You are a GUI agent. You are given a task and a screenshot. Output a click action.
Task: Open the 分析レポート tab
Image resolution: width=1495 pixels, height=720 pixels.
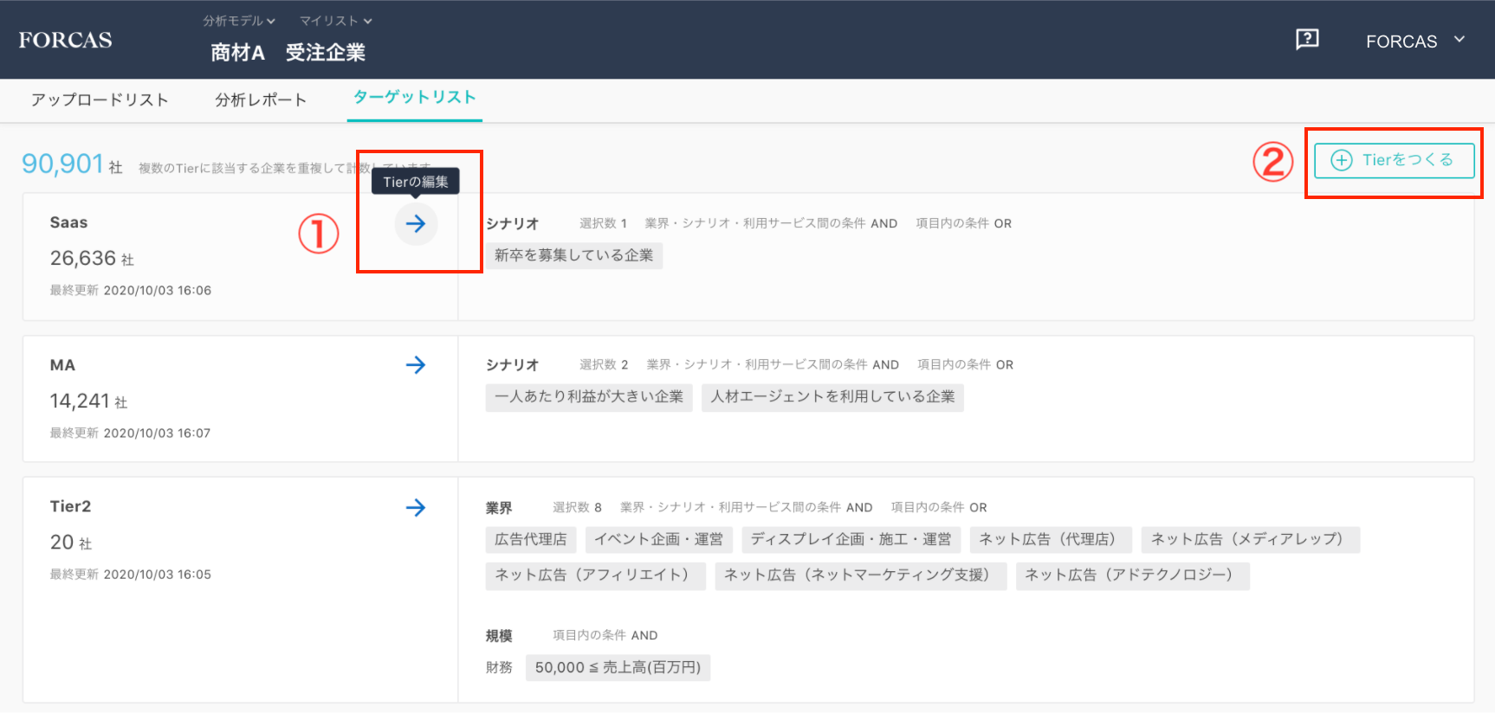click(x=261, y=100)
